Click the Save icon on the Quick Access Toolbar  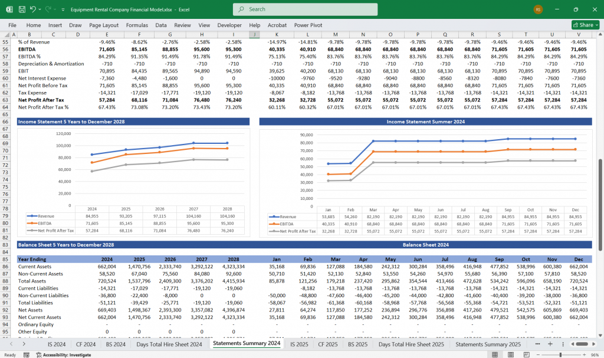point(21,9)
